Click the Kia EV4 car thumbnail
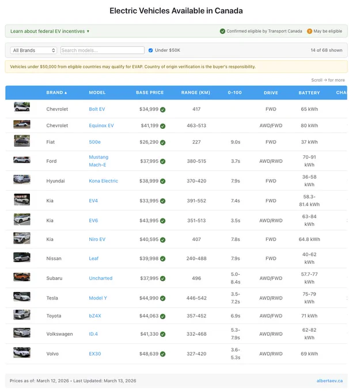The width and height of the screenshot is (349, 391). pyautogui.click(x=22, y=200)
